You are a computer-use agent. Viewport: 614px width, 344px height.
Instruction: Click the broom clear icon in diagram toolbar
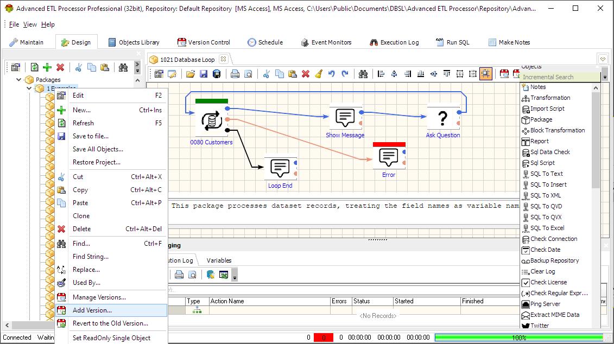[319, 74]
